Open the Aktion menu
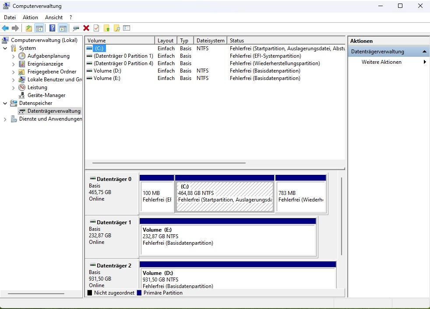 pyautogui.click(x=31, y=17)
